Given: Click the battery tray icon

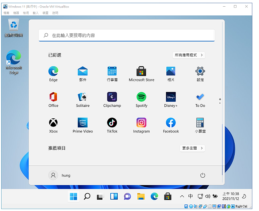Looking at the screenshot, I should click(215, 196).
